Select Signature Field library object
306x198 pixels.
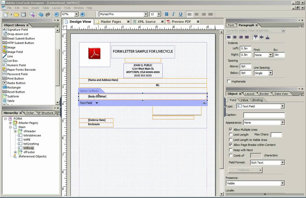coord(15,30)
